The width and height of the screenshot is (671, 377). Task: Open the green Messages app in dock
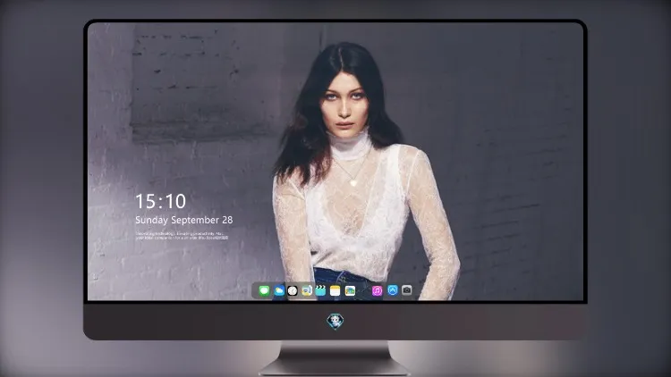click(264, 290)
